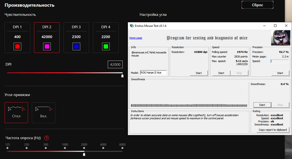Click the 92.7 % precision value
The height and width of the screenshot is (159, 292).
pyautogui.click(x=284, y=52)
